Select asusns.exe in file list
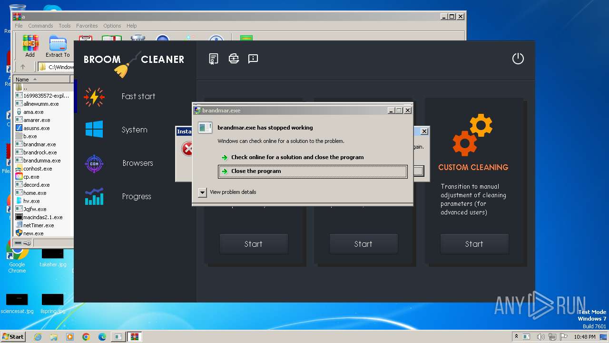Viewport: 609px width, 343px height. (36, 128)
